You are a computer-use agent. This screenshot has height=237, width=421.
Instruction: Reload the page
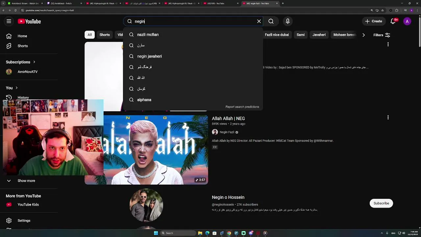tap(15, 10)
